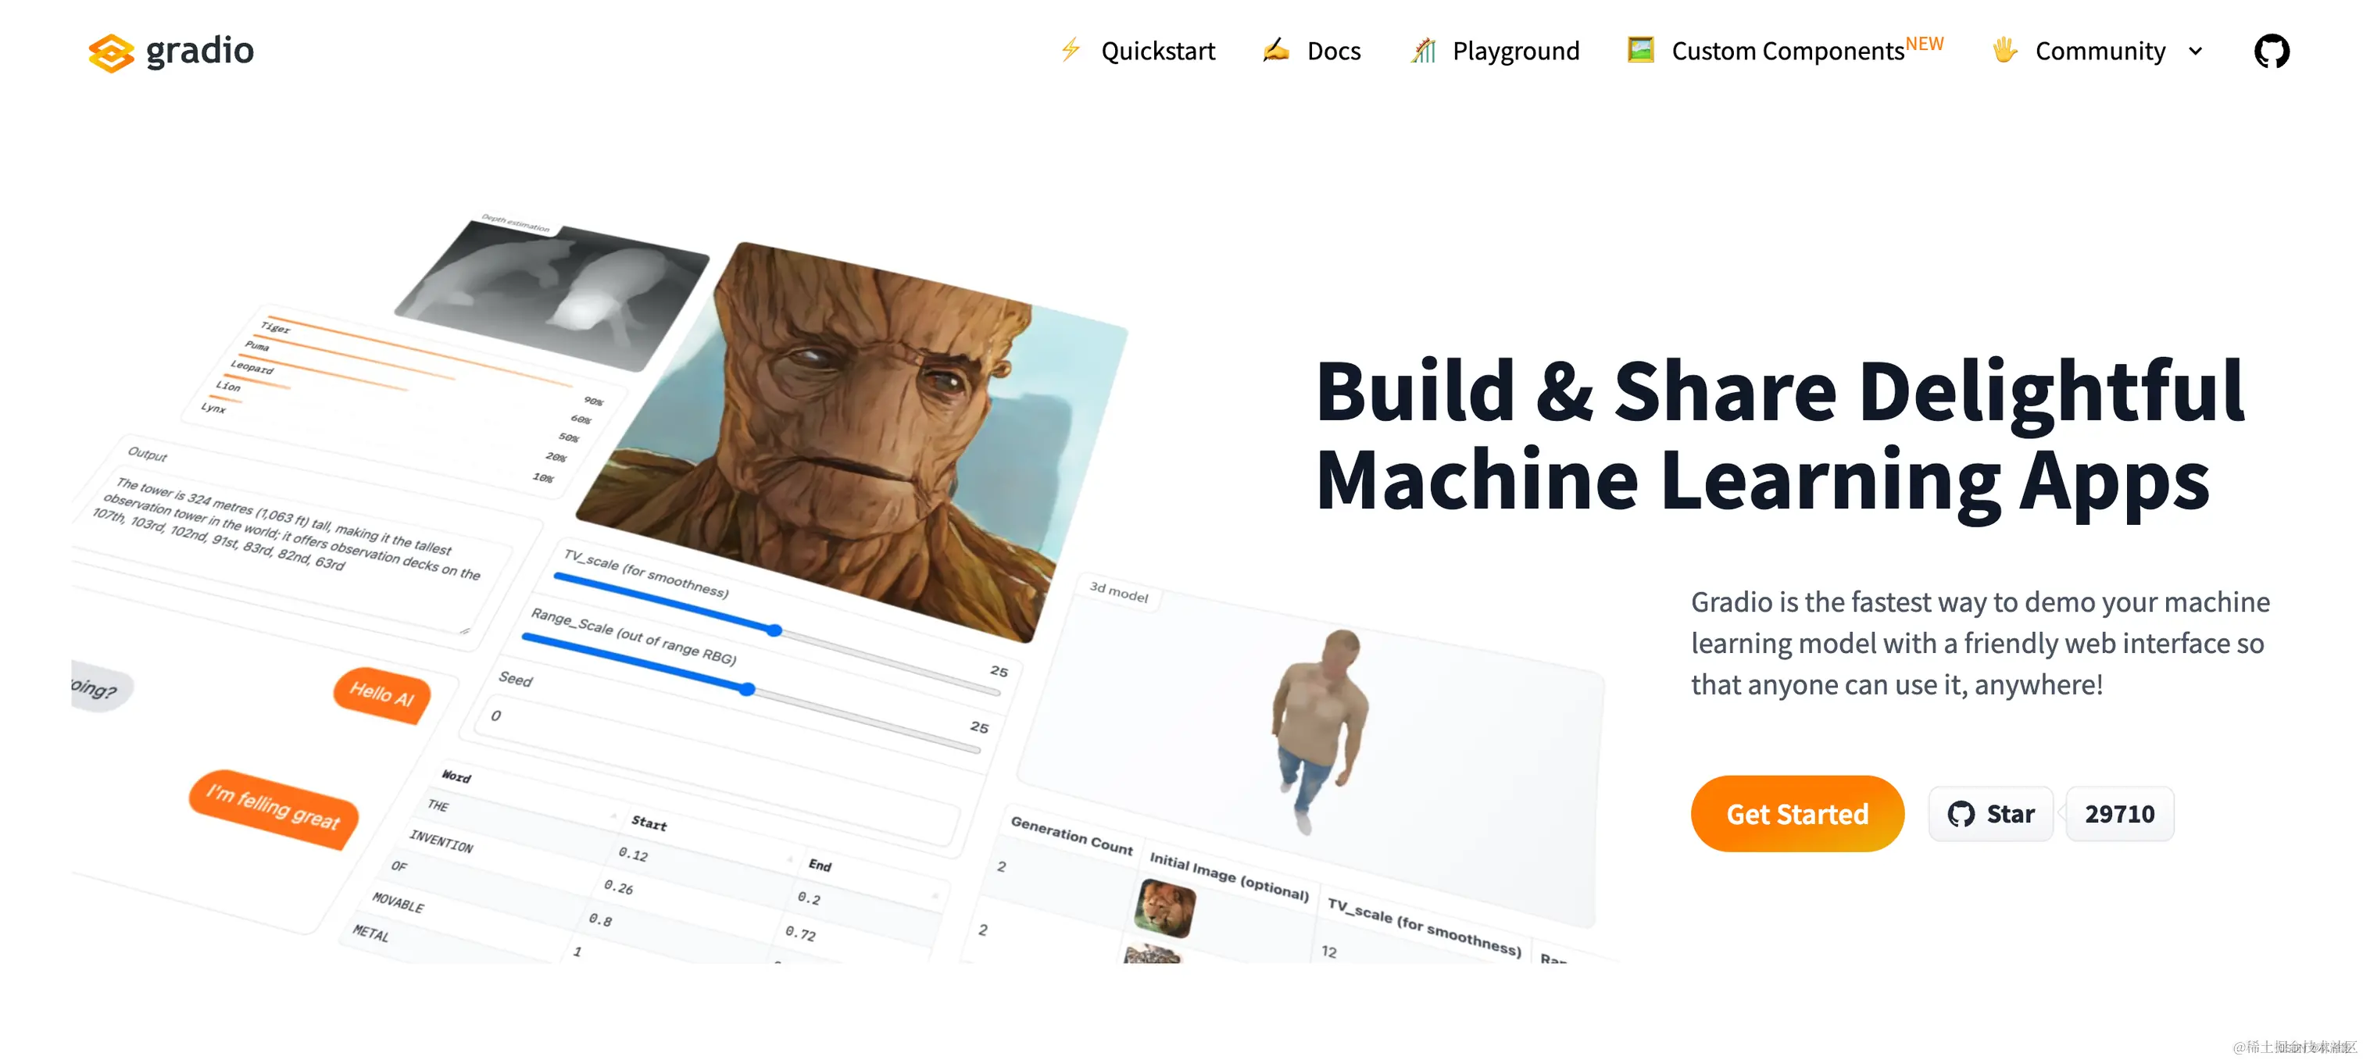Click the waving hand Community icon
The image size is (2363, 1060).
2004,49
